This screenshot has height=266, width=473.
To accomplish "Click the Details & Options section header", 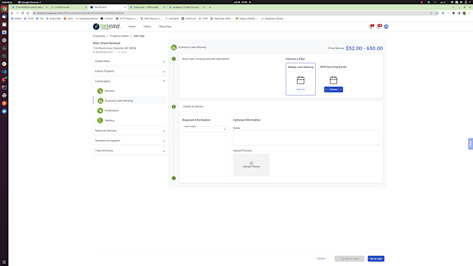I will click(x=193, y=106).
